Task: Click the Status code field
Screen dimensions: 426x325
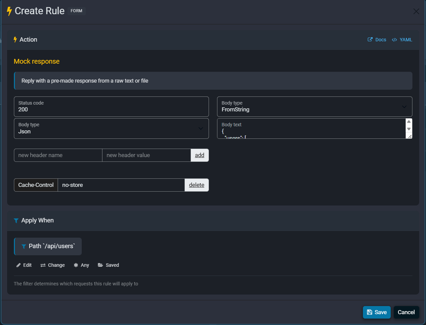Action: click(x=111, y=107)
